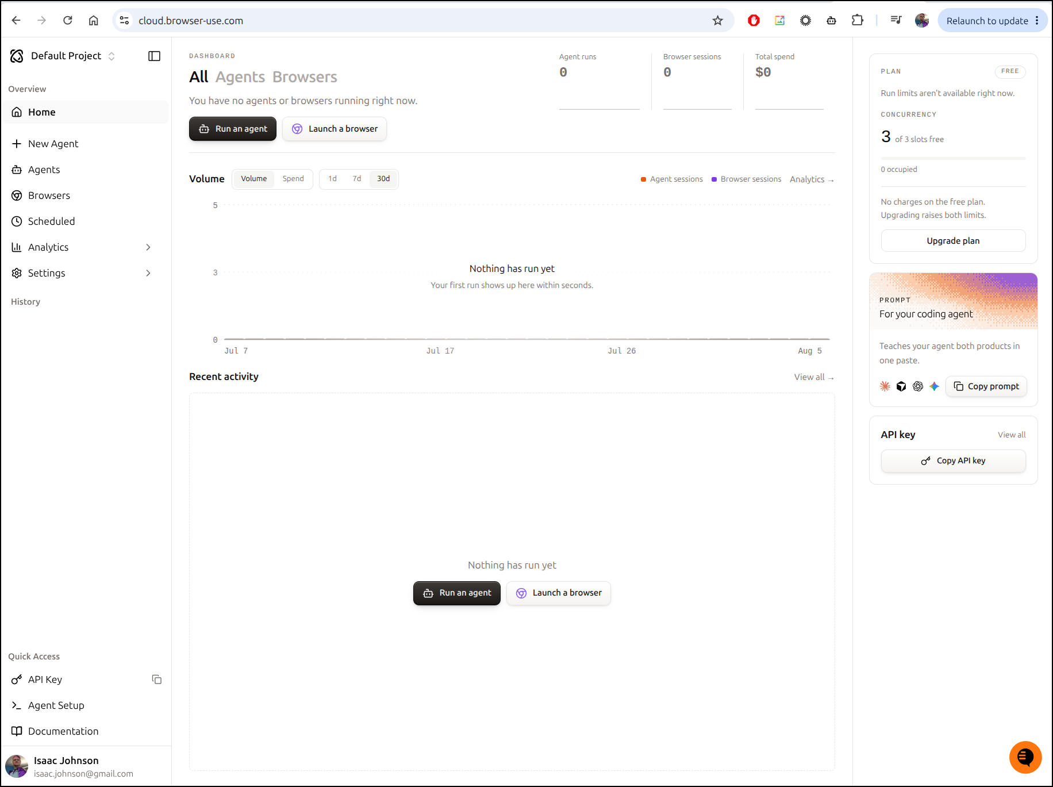
Task: Reload the page
Action: pos(68,21)
